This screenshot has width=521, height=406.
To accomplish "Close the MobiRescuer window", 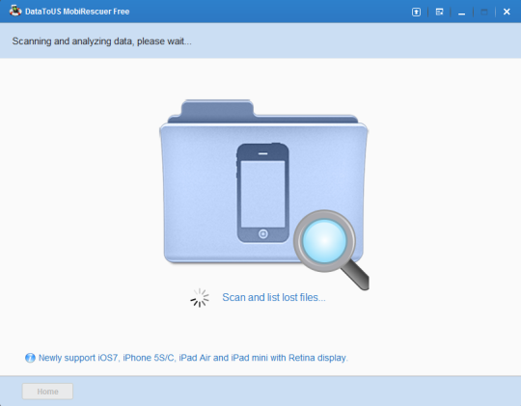I will click(507, 12).
